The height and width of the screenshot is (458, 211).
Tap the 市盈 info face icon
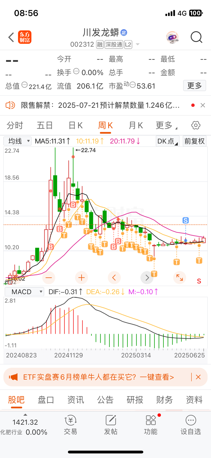pos(132,85)
